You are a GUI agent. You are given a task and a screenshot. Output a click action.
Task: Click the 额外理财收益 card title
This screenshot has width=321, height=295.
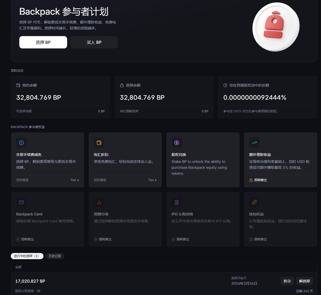point(260,155)
